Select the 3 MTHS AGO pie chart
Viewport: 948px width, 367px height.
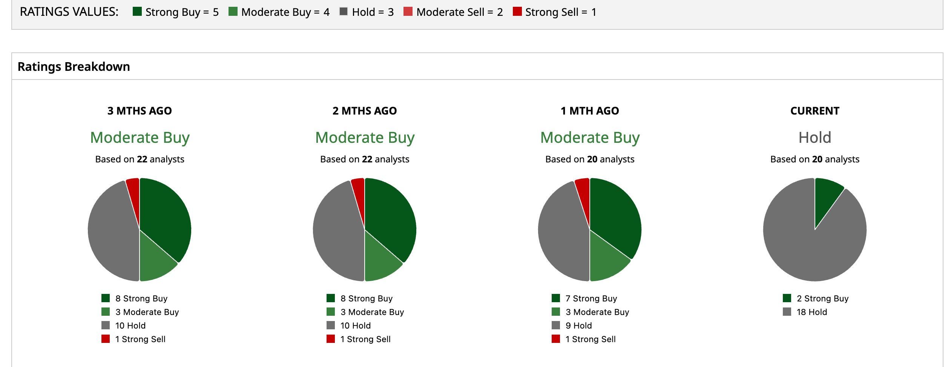(140, 229)
